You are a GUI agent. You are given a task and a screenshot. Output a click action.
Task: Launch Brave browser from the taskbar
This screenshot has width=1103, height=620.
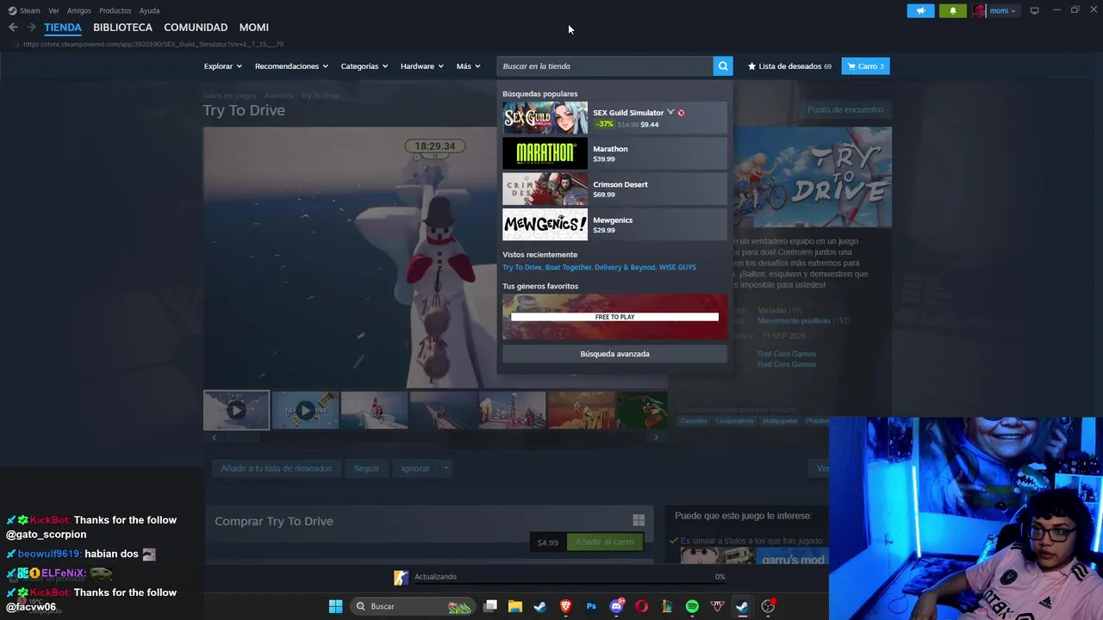coord(566,606)
